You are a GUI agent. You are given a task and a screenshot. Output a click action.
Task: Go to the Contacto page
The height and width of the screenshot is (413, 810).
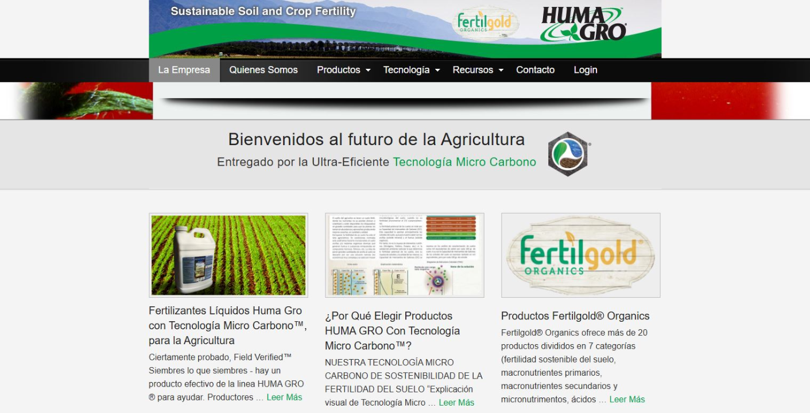coord(536,70)
